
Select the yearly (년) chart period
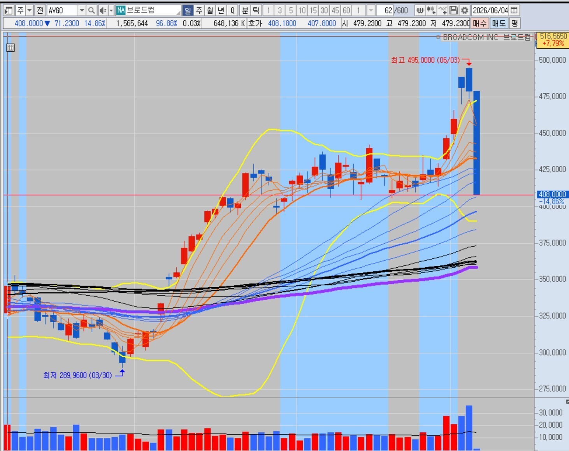221,11
